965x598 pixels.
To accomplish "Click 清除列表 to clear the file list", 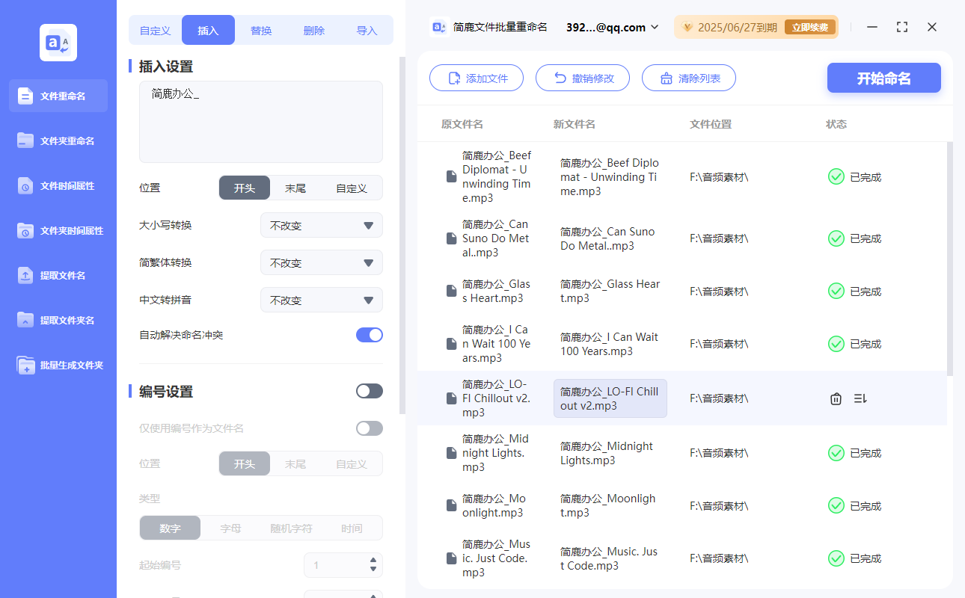I will 688,78.
